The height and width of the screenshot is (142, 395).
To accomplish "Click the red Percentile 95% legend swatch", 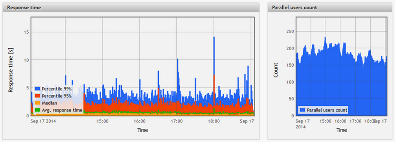I will pos(38,96).
